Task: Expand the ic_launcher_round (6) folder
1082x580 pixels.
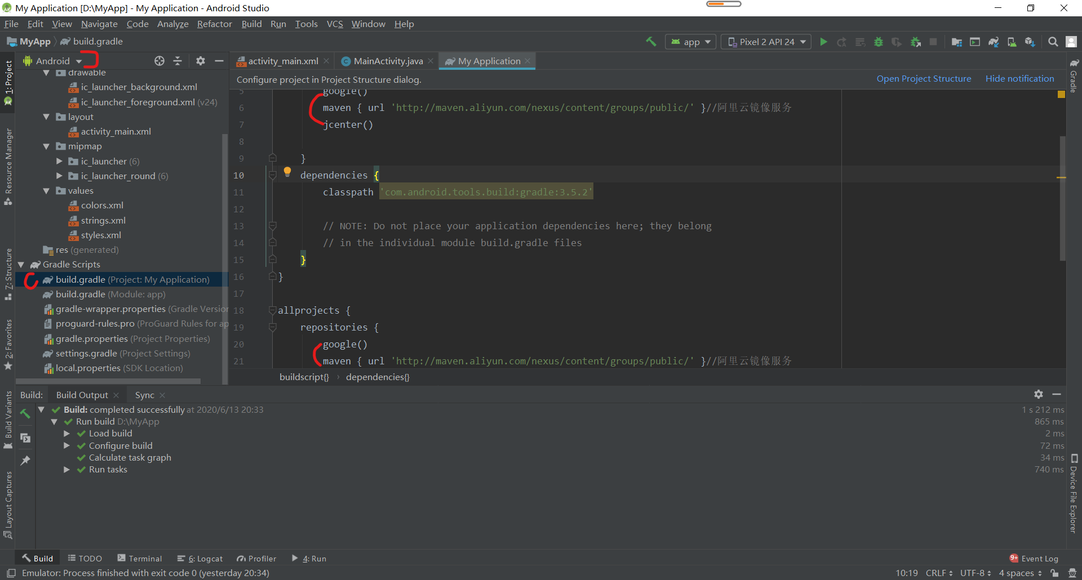Action: point(59,176)
